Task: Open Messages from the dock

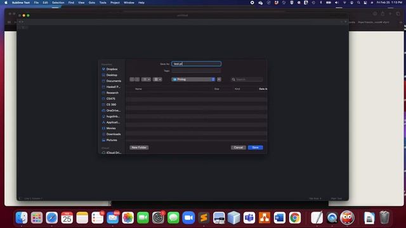Action: (173, 218)
